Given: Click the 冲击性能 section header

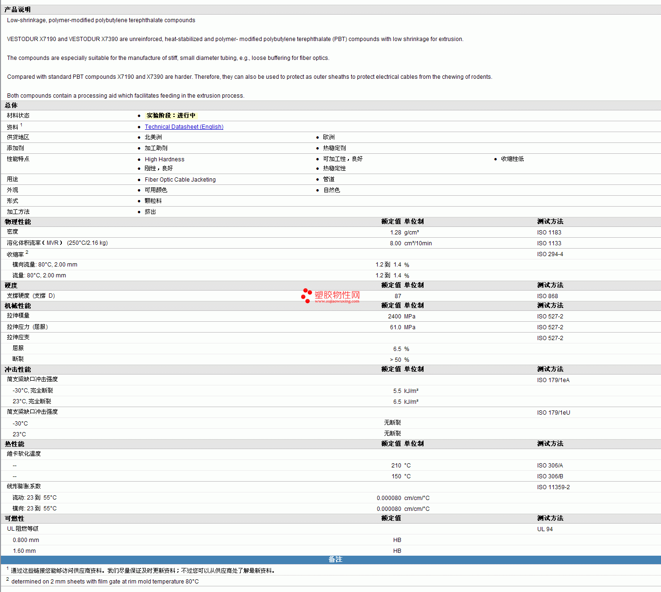Looking at the screenshot, I should pos(17,369).
